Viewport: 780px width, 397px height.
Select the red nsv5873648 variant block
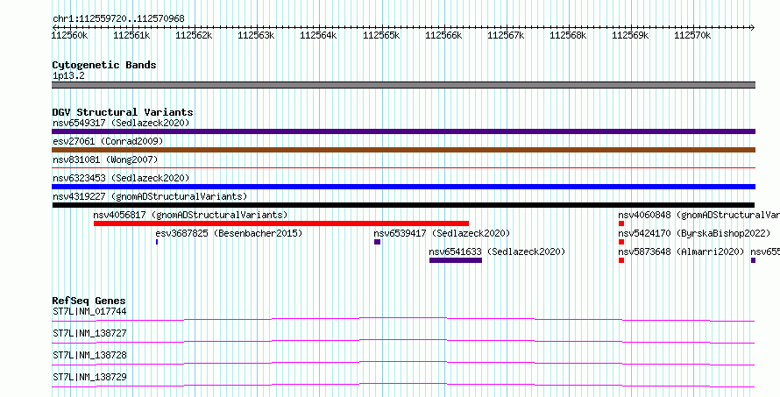[x=621, y=260]
